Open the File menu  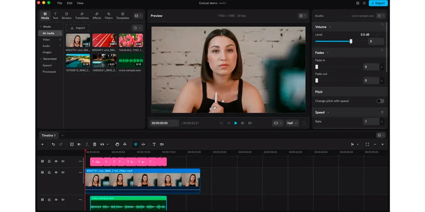coord(60,3)
